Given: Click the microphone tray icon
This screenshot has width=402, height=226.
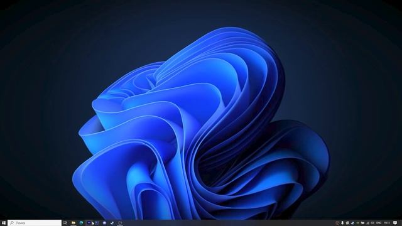Looking at the screenshot, I should (342, 223).
